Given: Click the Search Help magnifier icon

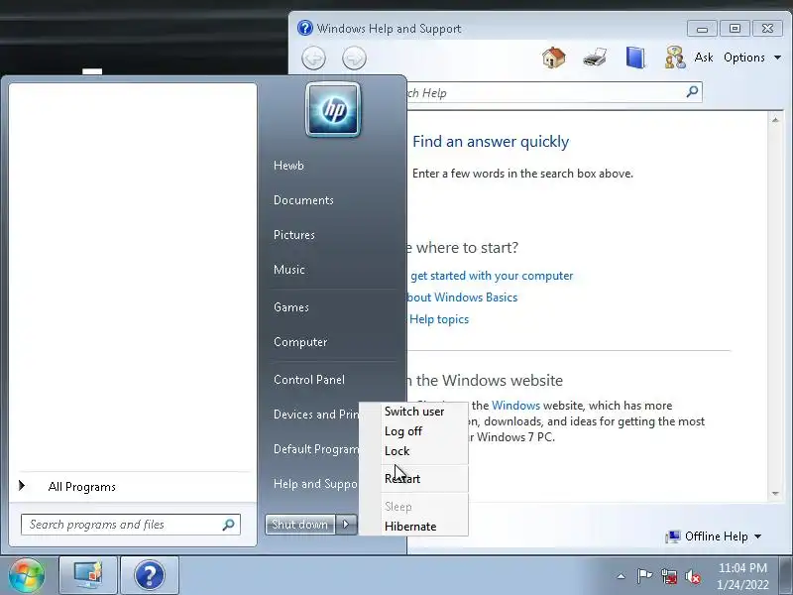Looking at the screenshot, I should tap(692, 92).
